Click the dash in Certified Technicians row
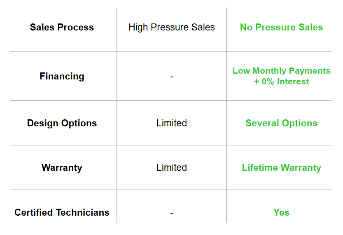343x235 pixels. coord(172,213)
